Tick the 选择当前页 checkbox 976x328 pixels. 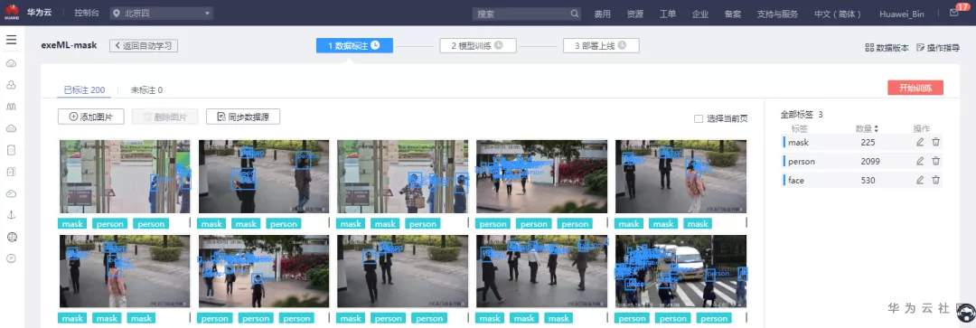pos(699,118)
